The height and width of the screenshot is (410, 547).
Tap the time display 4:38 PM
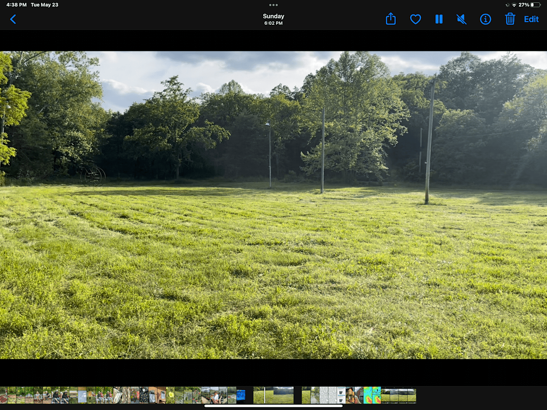point(16,5)
